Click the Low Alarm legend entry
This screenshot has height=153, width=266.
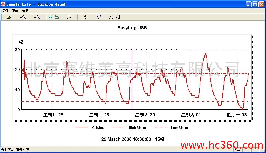pyautogui.click(x=171, y=127)
